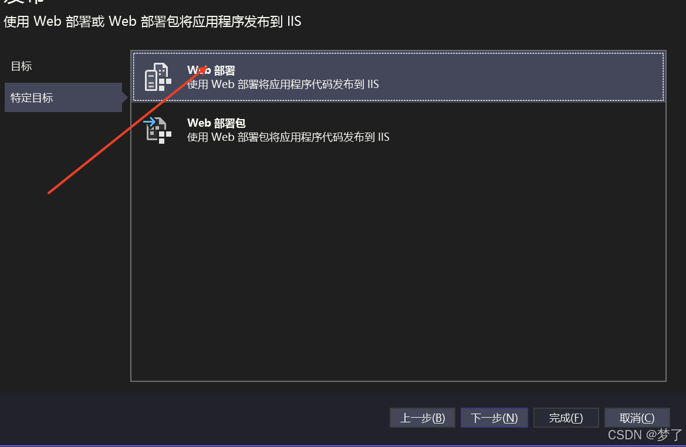
Task: Click the IIS publishing subtitle heading text
Action: (152, 22)
